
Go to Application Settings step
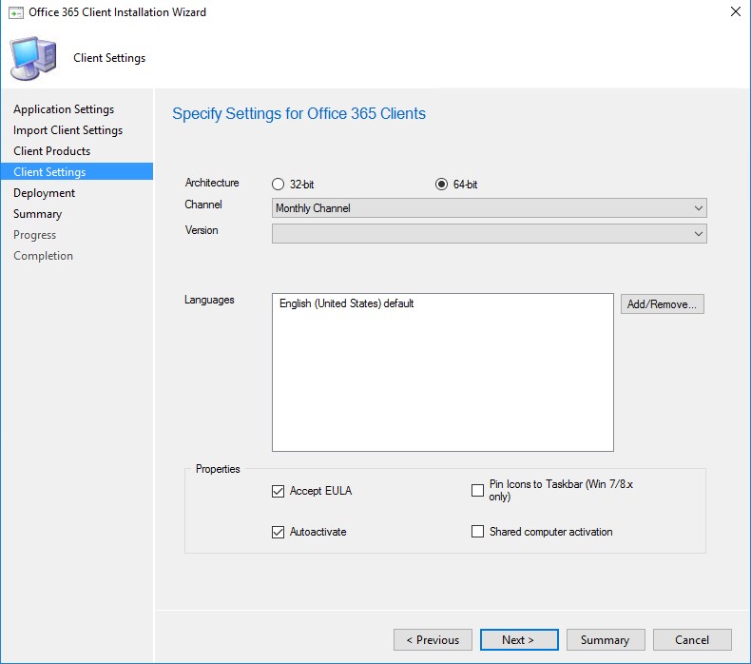coord(64,109)
